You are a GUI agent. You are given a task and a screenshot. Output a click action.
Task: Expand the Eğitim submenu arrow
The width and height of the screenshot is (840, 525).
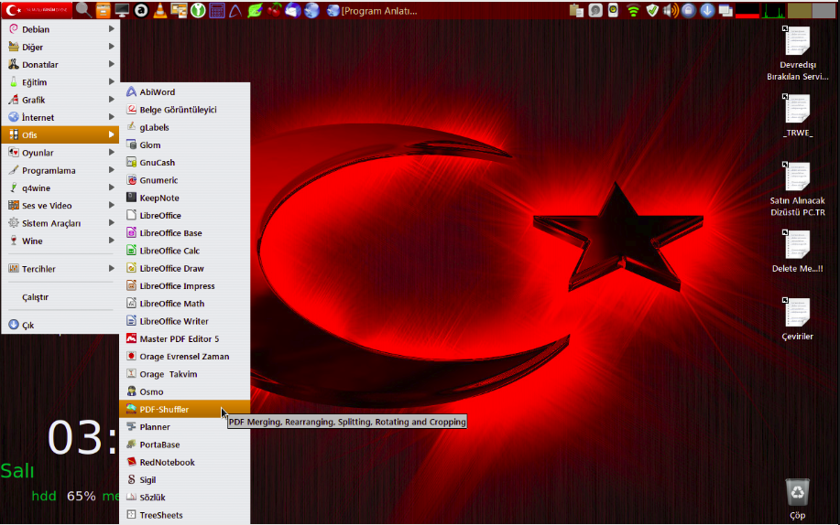click(x=112, y=82)
